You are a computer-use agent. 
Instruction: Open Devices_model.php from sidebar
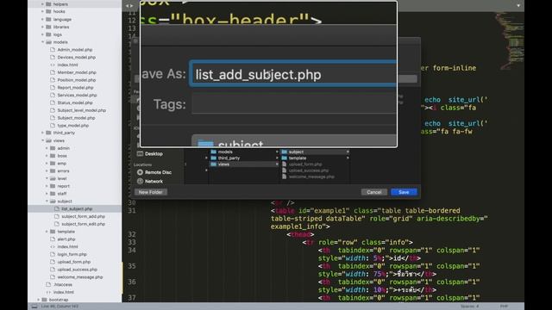point(77,58)
